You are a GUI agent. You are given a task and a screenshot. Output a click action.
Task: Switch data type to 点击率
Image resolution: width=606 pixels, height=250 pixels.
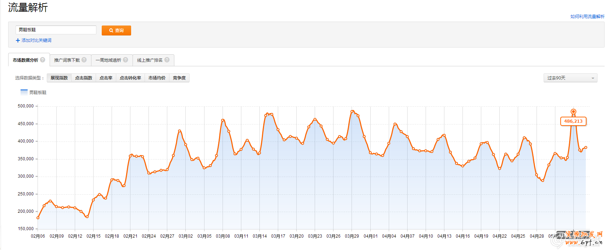[106, 78]
